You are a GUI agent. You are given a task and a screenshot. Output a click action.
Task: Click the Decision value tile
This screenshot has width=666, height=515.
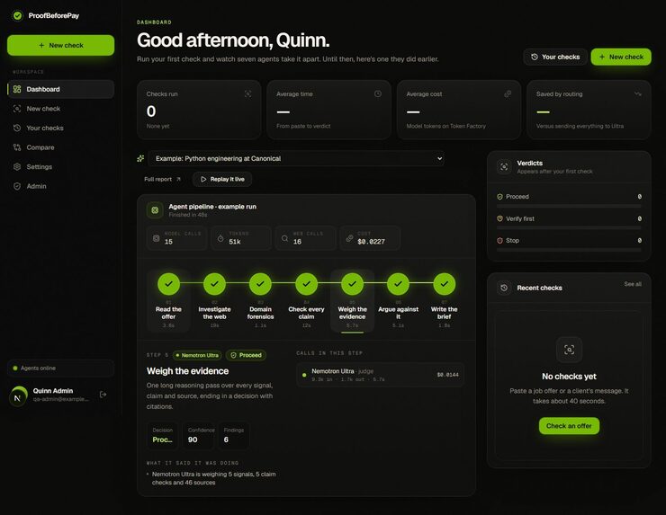click(x=164, y=436)
